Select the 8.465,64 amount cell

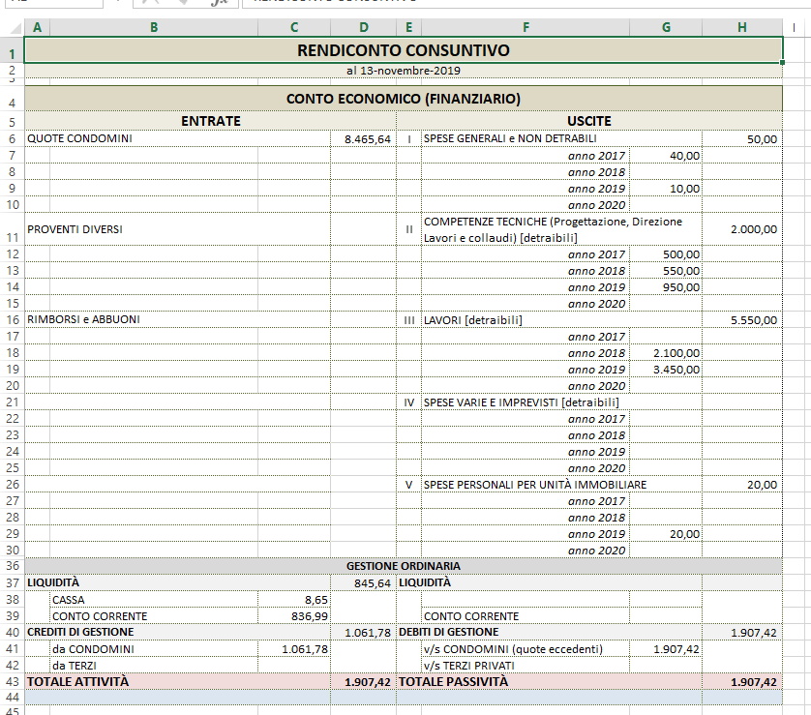point(364,138)
